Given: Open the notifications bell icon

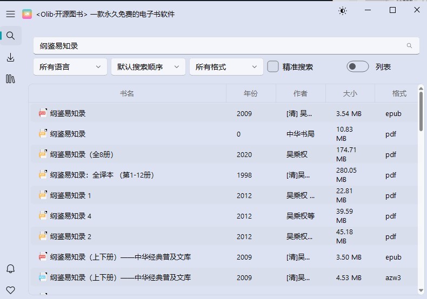Looking at the screenshot, I should (x=10, y=269).
